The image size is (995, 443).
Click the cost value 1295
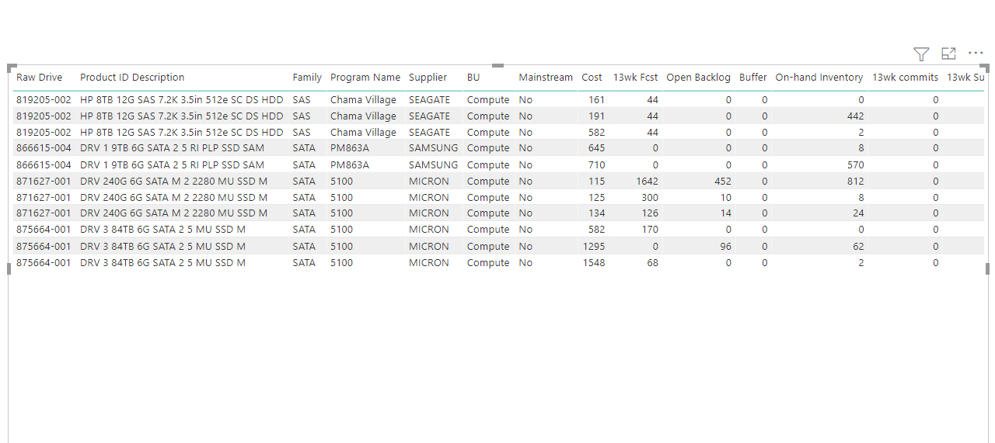coord(594,247)
